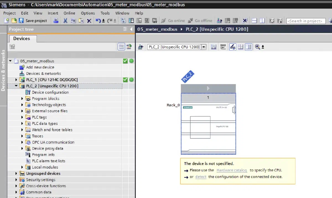Select the Add new device item
Viewport: 332px width, 198px height.
click(x=40, y=67)
